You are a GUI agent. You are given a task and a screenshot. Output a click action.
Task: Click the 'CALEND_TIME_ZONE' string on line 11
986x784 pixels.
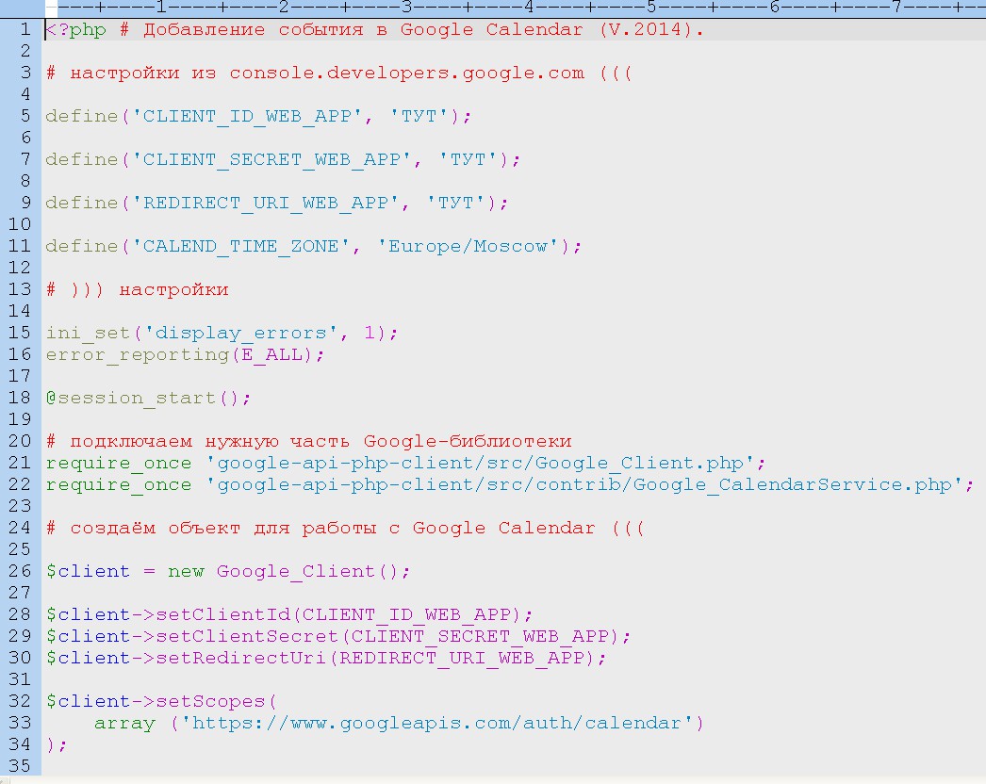240,247
